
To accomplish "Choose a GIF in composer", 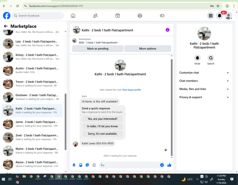I will 94,165.
